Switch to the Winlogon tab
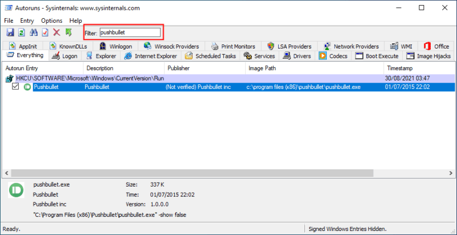The width and height of the screenshot is (457, 235). (116, 46)
